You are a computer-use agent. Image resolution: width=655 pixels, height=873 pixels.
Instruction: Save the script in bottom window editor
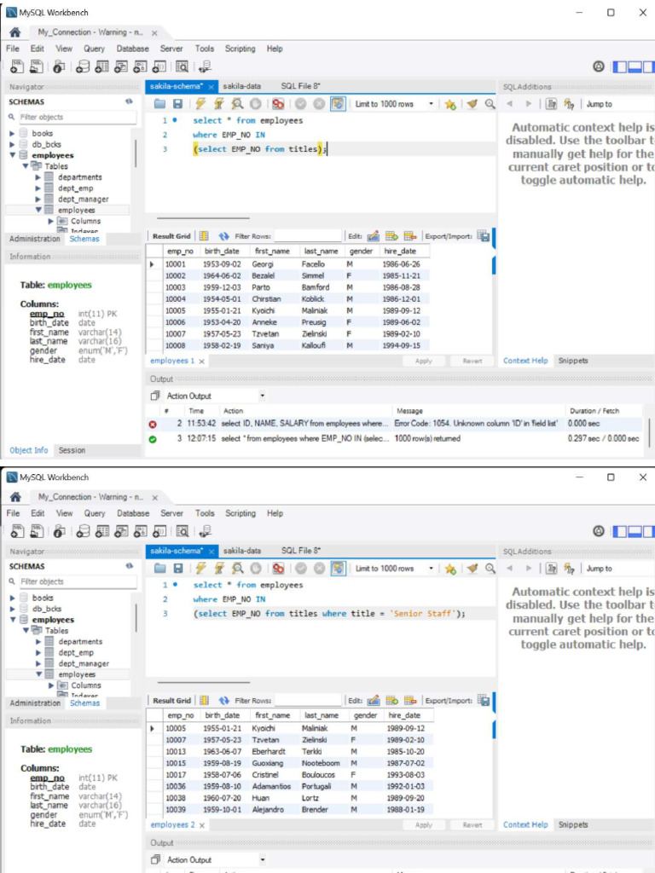click(178, 569)
